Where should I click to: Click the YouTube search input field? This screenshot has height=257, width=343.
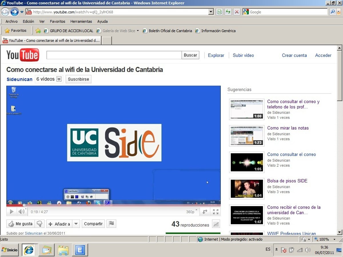[x=114, y=55]
